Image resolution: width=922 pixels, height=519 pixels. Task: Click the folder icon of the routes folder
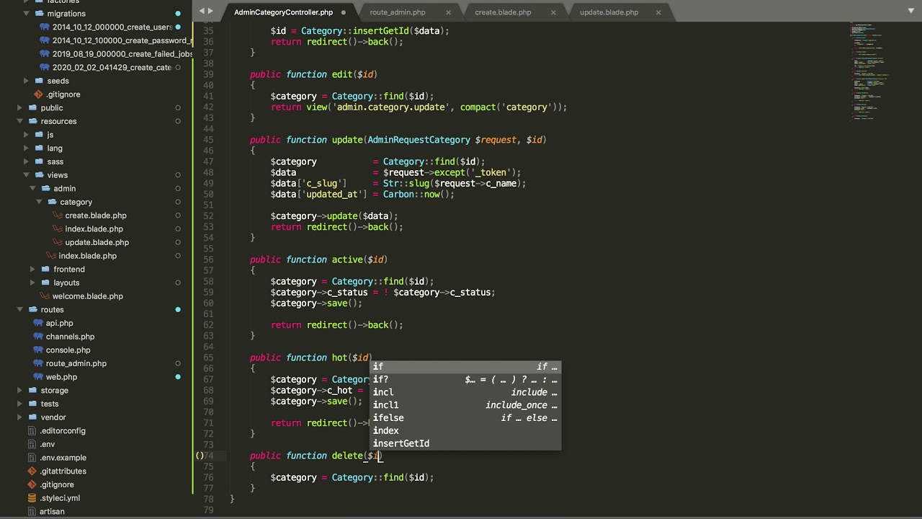(x=32, y=310)
